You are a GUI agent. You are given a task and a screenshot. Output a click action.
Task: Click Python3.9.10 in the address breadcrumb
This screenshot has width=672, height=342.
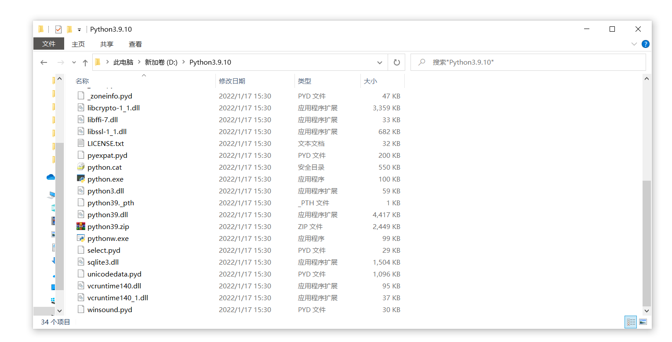click(x=210, y=62)
